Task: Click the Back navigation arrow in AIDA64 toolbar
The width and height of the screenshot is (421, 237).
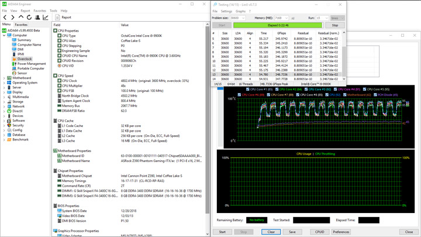Action: coord(5,18)
